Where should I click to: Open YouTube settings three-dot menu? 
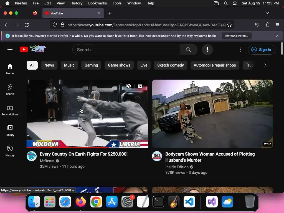(240, 50)
